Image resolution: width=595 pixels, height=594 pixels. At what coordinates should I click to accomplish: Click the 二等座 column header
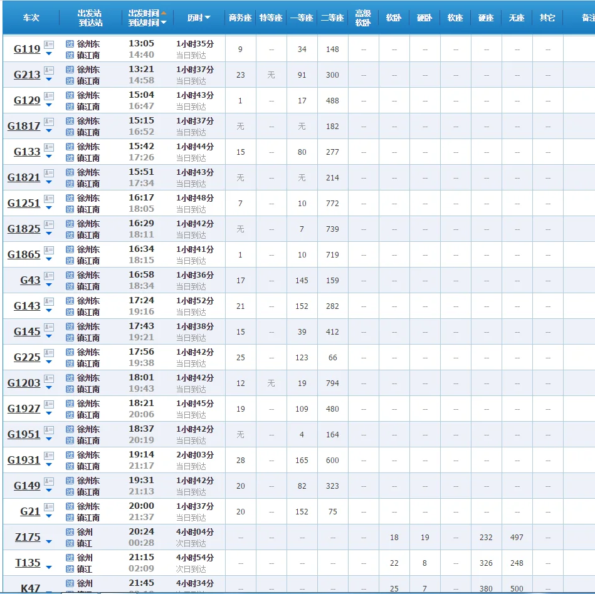332,18
